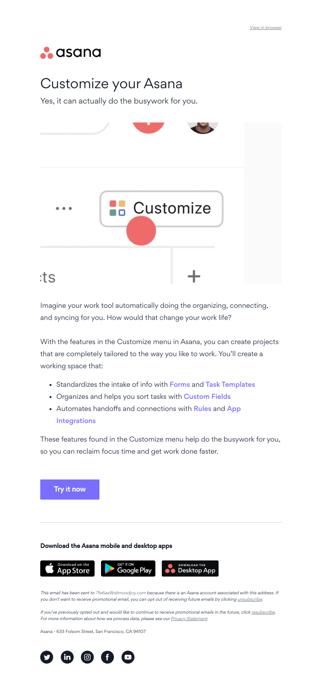
Task: Click the plus icon in the image
Action: point(194,276)
